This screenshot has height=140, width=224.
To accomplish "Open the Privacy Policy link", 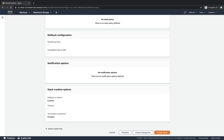I will [203, 138].
